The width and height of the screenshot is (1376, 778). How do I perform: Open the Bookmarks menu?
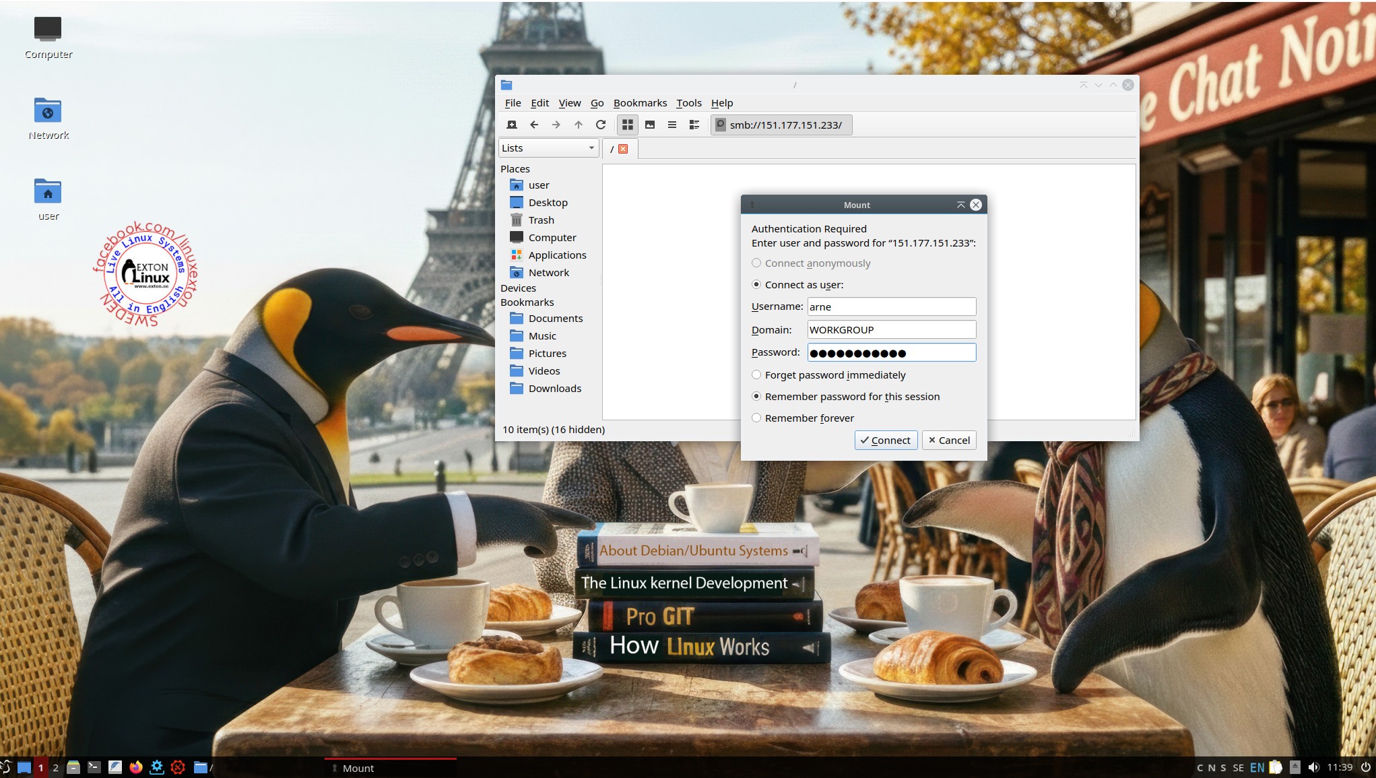pyautogui.click(x=640, y=103)
